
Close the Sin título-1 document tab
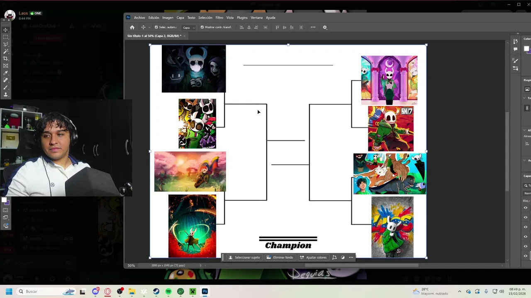[185, 36]
